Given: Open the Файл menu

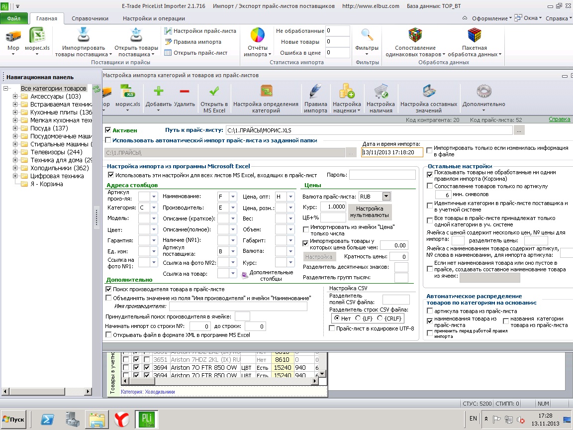Looking at the screenshot, I should coord(14,18).
